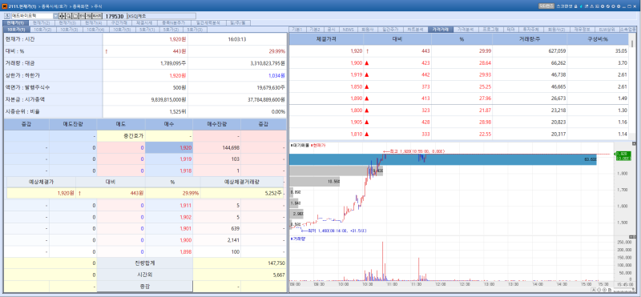641x297 pixels.
Task: Select the 5호가(1) sub-tab
Action: pos(147,30)
